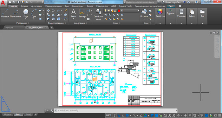Insert a table via Annotations table icon
Screen dimensions: 222x118
(88, 19)
